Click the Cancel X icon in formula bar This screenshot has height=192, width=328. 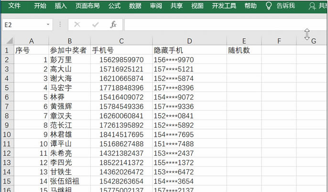77,24
